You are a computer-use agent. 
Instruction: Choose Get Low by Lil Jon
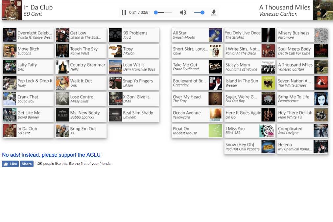coord(81,35)
